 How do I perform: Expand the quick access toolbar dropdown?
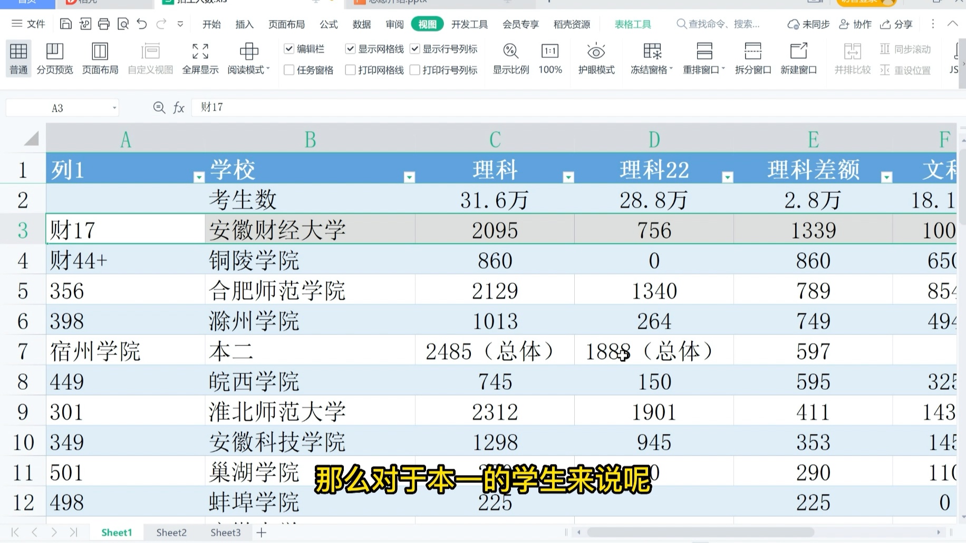click(x=180, y=24)
